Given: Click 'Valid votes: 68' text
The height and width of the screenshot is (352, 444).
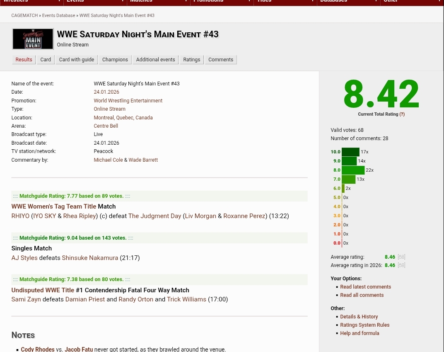Looking at the screenshot, I should [347, 130].
